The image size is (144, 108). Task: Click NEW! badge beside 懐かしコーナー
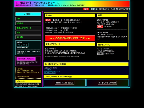[x=48, y=20]
